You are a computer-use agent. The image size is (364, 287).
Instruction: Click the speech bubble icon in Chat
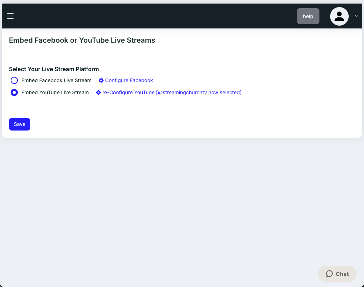coord(329,274)
